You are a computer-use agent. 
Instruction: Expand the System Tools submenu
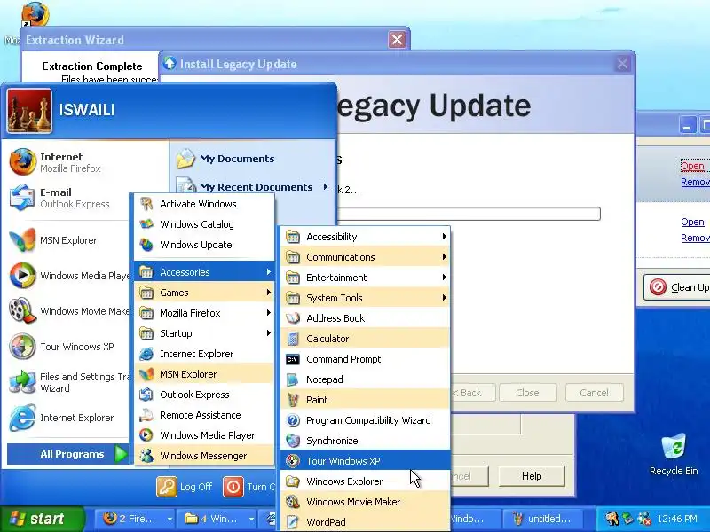pyautogui.click(x=365, y=298)
